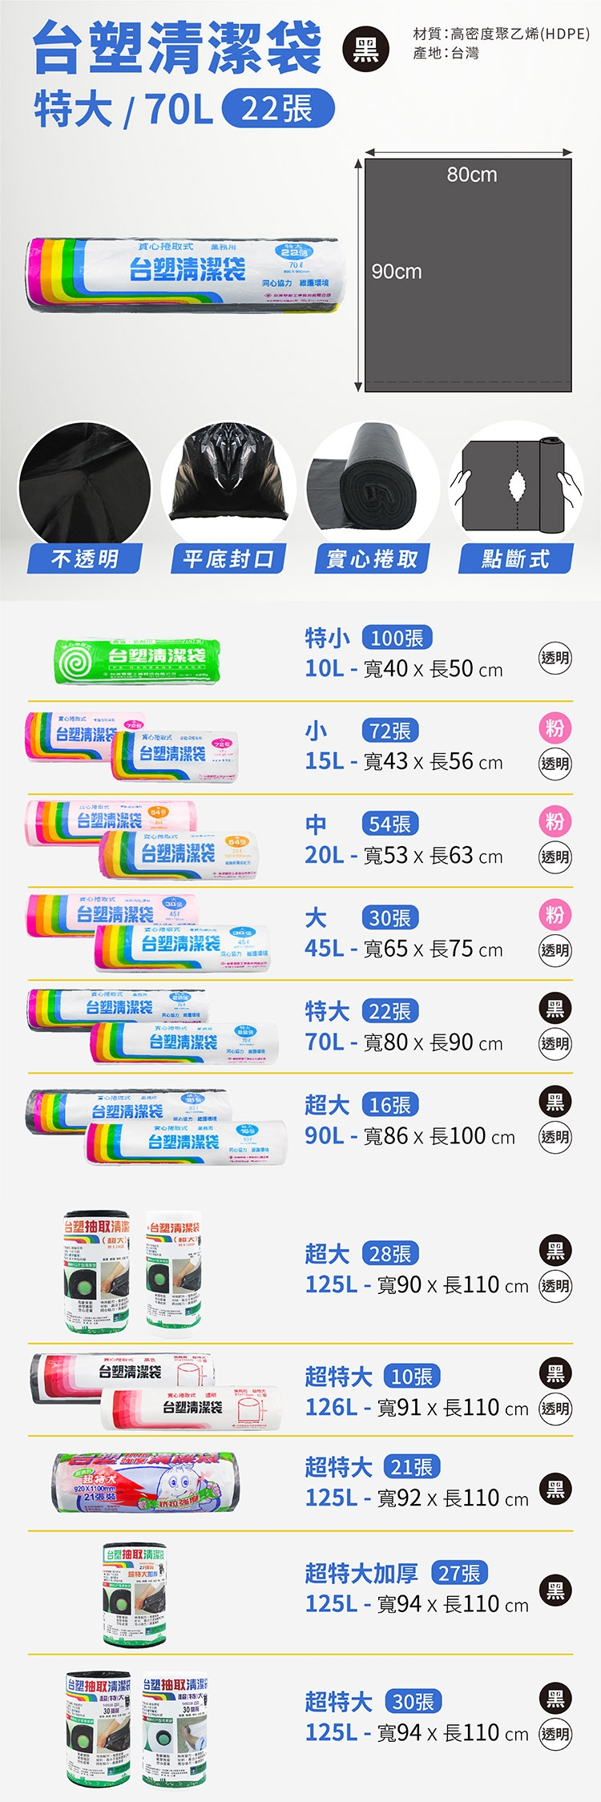Select the 透明 badge in the 90L row
Viewport: 601px width, 1802px height.
555,1136
